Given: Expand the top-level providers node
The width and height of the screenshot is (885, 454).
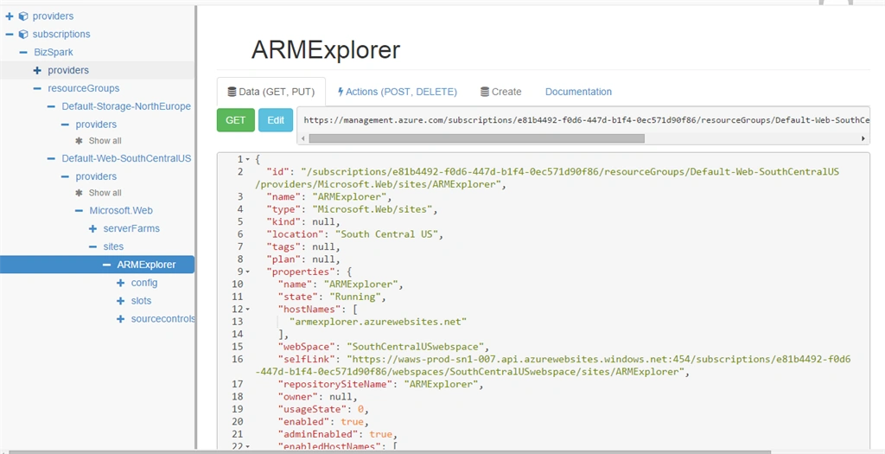Looking at the screenshot, I should tap(9, 16).
